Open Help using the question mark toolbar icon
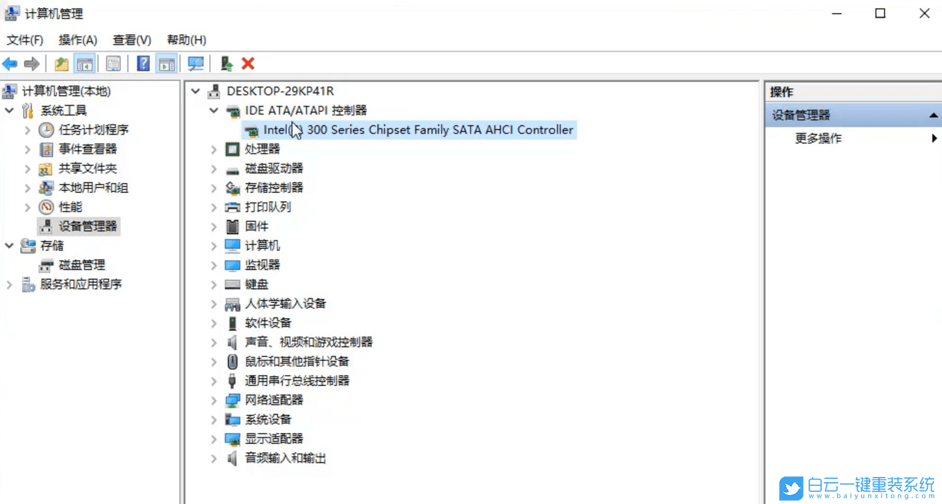This screenshot has height=504, width=942. (x=143, y=63)
